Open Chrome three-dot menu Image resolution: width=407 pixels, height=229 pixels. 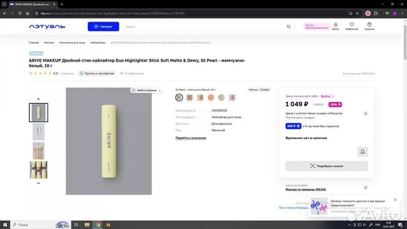402,13
